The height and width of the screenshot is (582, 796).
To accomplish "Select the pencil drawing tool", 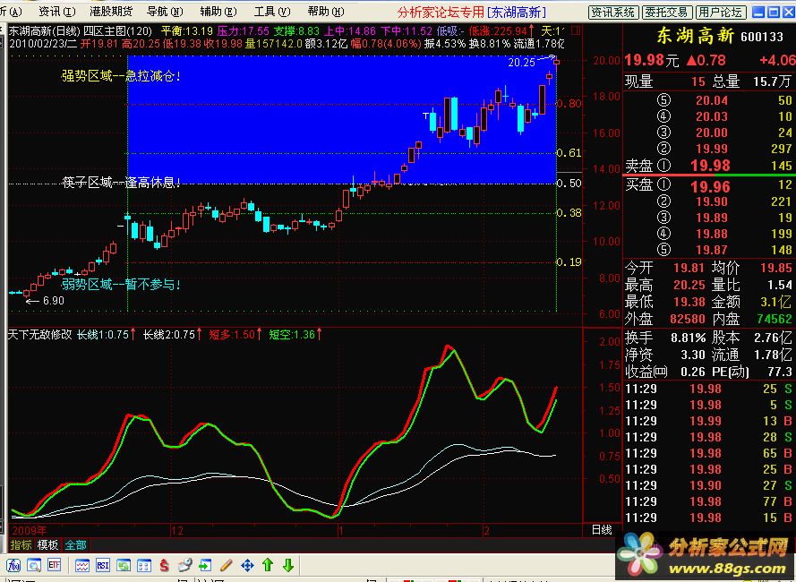I will point(227,565).
